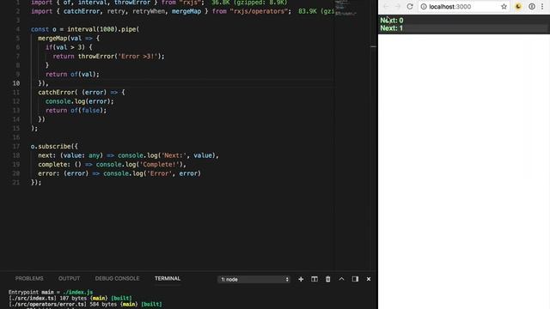Click 'o.subscribe({' text in editor
The width and height of the screenshot is (550, 309).
click(54, 146)
